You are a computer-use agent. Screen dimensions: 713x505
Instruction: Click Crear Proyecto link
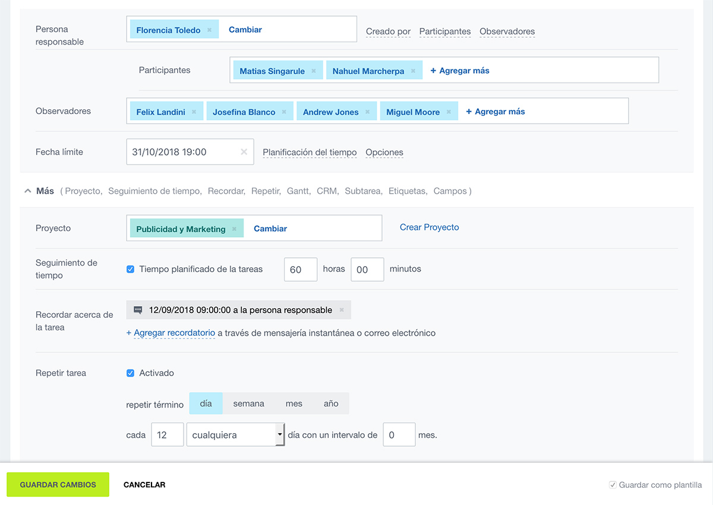(x=429, y=228)
